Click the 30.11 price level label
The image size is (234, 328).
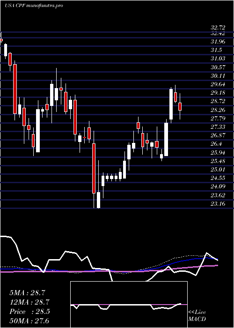[218, 76]
